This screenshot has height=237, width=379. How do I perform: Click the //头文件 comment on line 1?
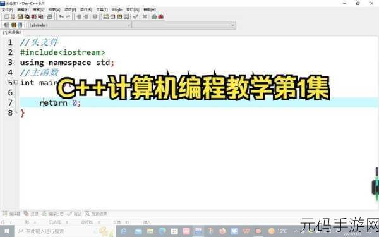point(39,42)
